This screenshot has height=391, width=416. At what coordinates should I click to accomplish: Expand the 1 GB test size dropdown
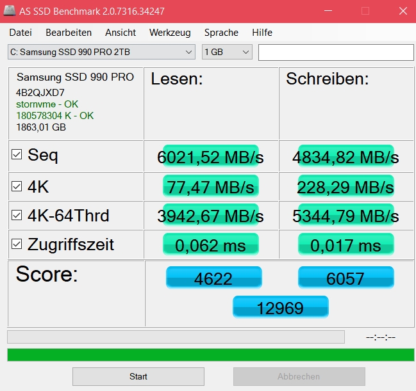pyautogui.click(x=227, y=52)
